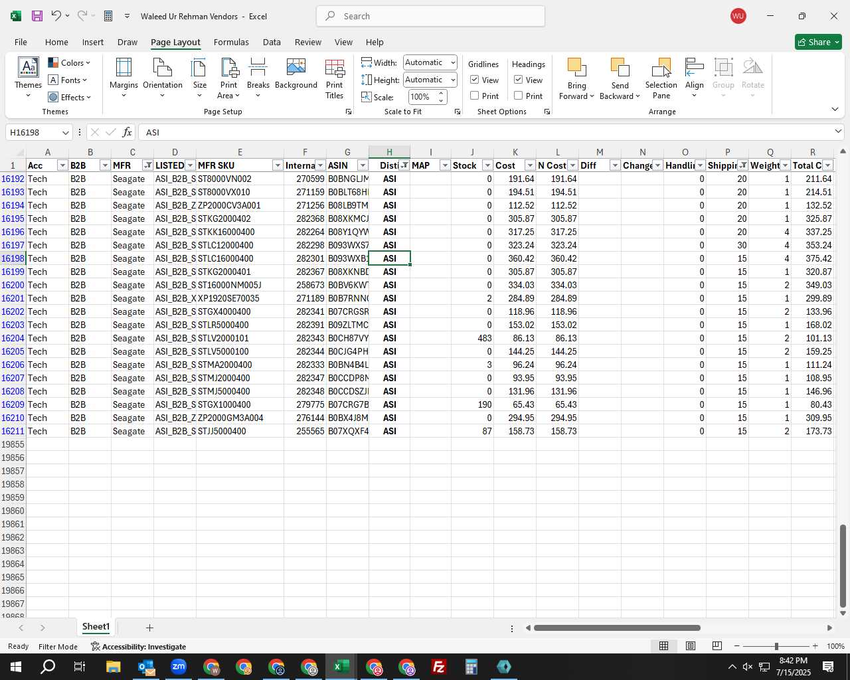Image resolution: width=850 pixels, height=680 pixels.
Task: Toggle Gridlines View checkbox
Action: [x=474, y=80]
